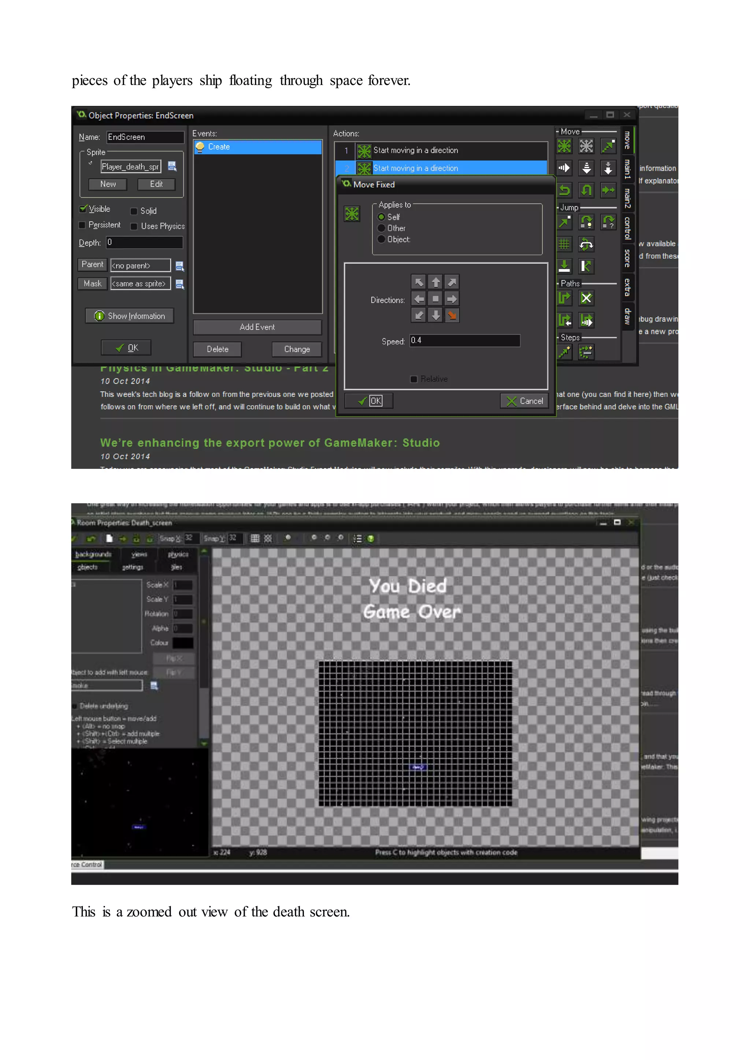This screenshot has height=1060, width=750.
Task: Click the Add Event button
Action: [257, 327]
